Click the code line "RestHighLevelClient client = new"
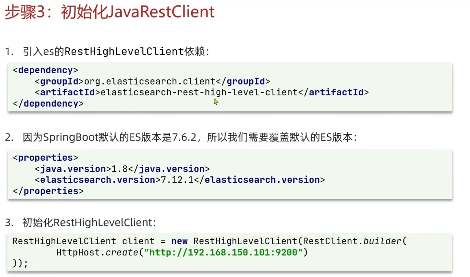Image resolution: width=470 pixels, height=277 pixels. tap(210, 241)
